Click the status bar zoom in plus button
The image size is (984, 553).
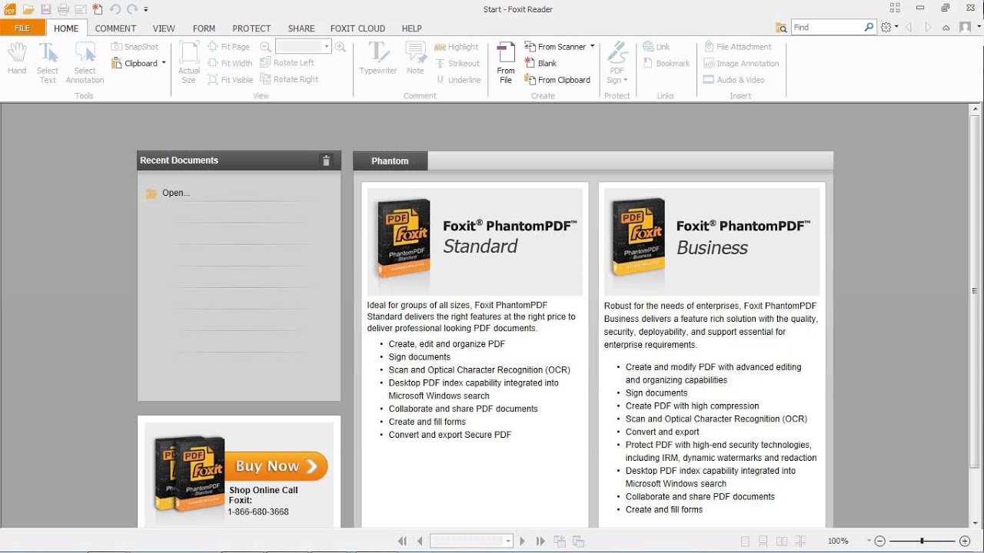coord(965,541)
